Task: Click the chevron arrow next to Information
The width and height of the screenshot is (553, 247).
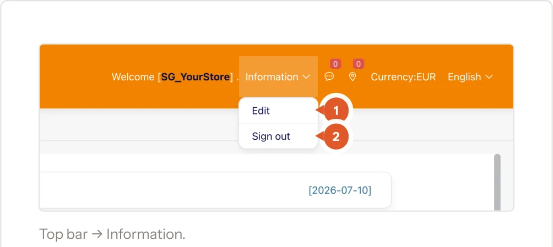Action: coord(306,77)
